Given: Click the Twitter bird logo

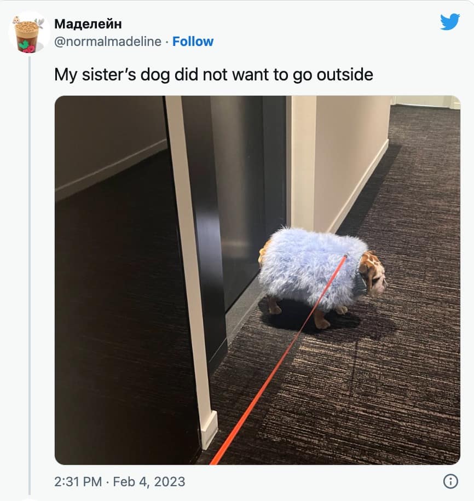Looking at the screenshot, I should tap(450, 22).
